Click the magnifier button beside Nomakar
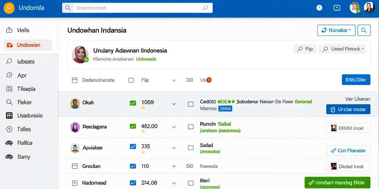379x189 pixels. click(364, 30)
